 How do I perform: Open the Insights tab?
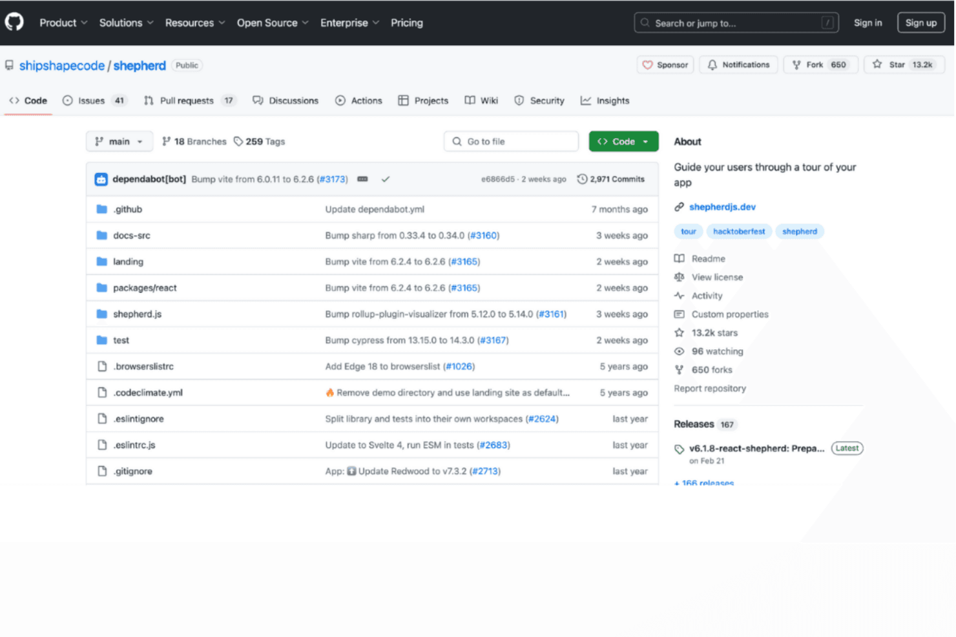click(605, 101)
